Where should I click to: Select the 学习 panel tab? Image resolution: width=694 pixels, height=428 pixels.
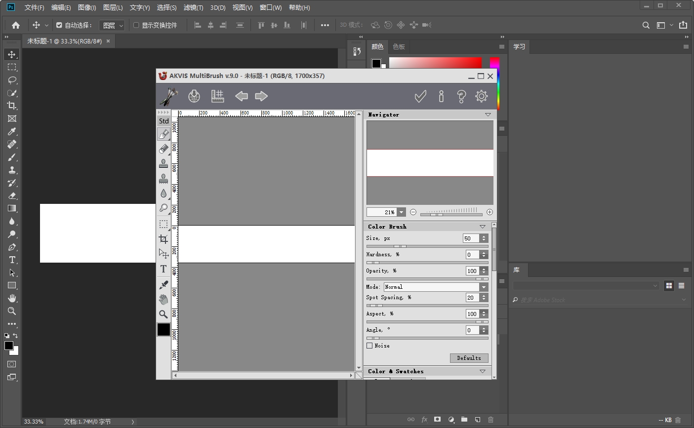[x=519, y=47]
